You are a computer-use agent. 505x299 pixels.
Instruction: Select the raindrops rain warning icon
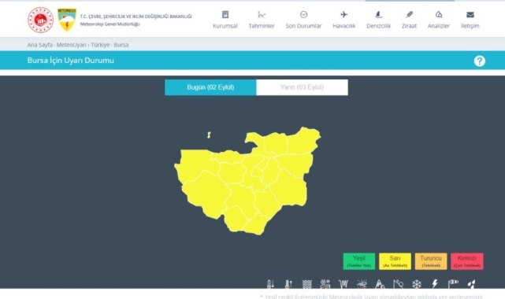[471, 284]
